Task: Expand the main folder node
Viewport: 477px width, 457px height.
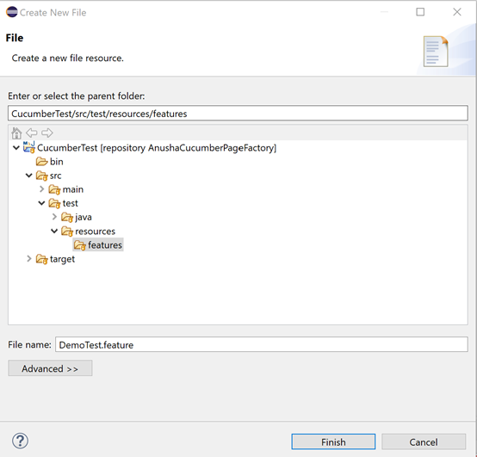Action: (42, 189)
